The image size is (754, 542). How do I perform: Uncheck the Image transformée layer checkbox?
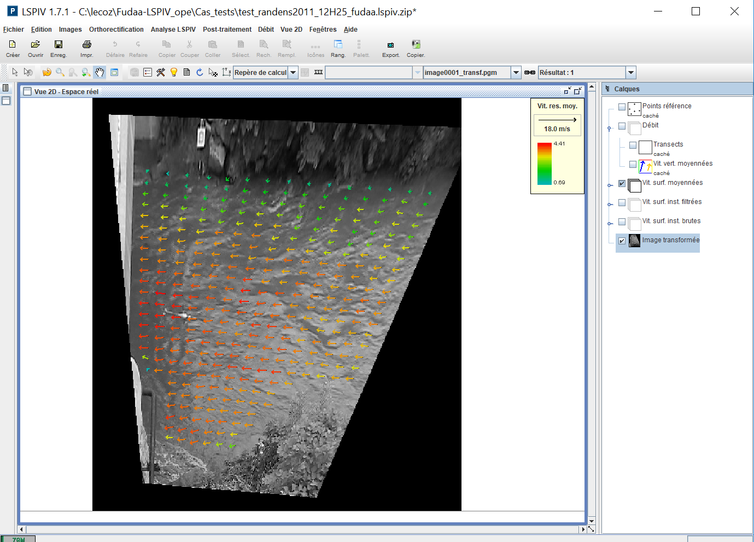pyautogui.click(x=622, y=241)
